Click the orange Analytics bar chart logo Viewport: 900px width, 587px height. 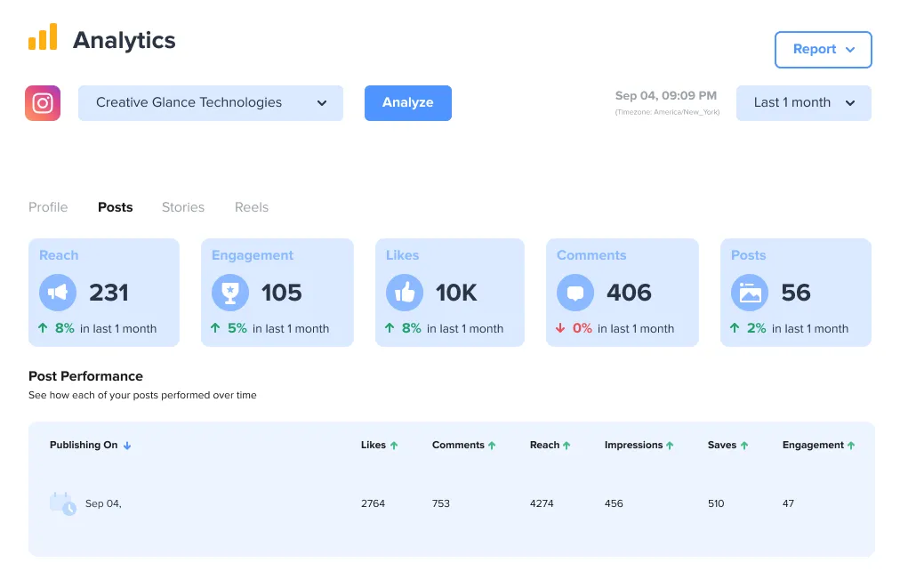43,37
